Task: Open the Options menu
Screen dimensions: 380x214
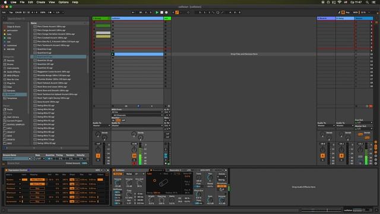Action: click(x=64, y=2)
